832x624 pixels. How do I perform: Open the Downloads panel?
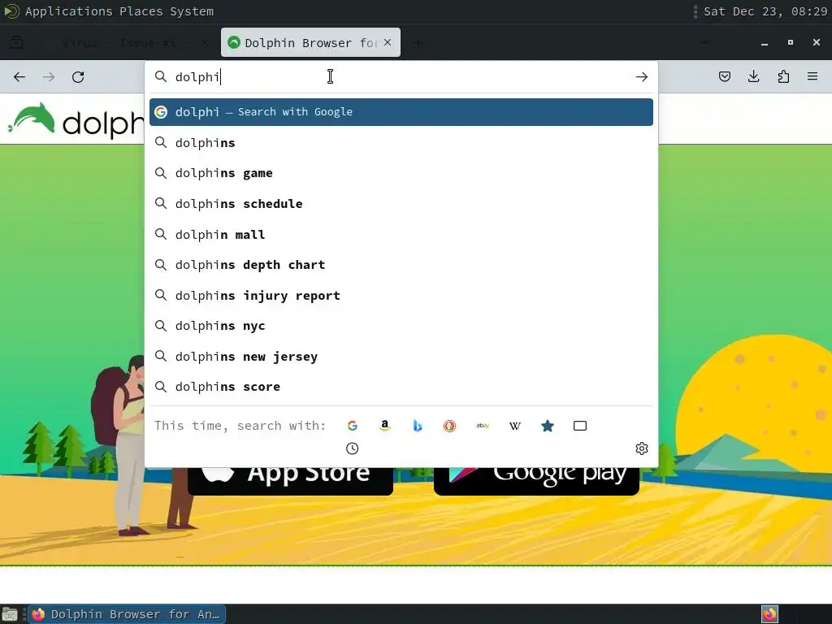tap(753, 77)
